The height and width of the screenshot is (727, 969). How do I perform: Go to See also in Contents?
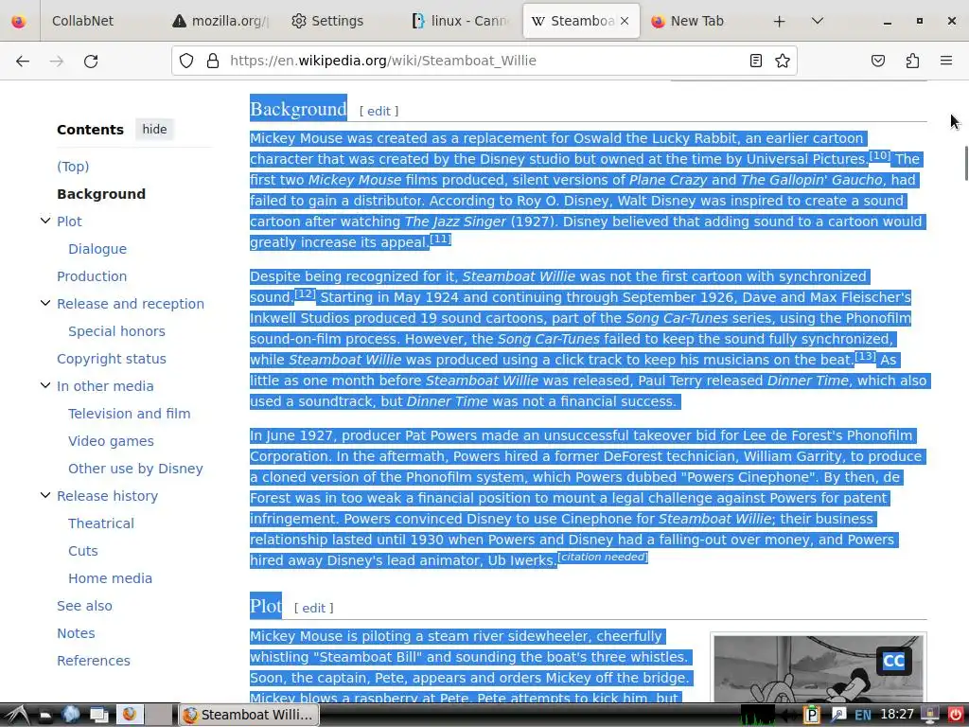pyautogui.click(x=84, y=606)
